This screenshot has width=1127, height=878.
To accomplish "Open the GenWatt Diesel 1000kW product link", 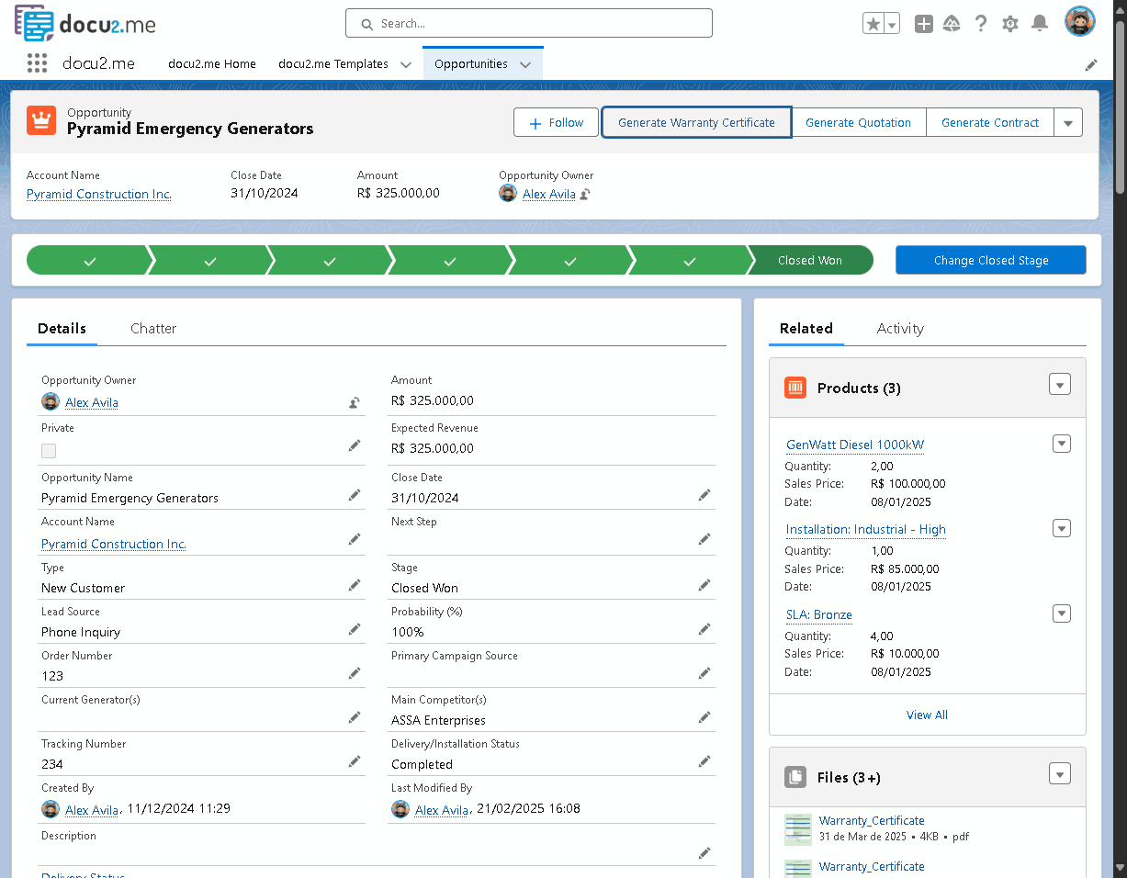I will 855,445.
